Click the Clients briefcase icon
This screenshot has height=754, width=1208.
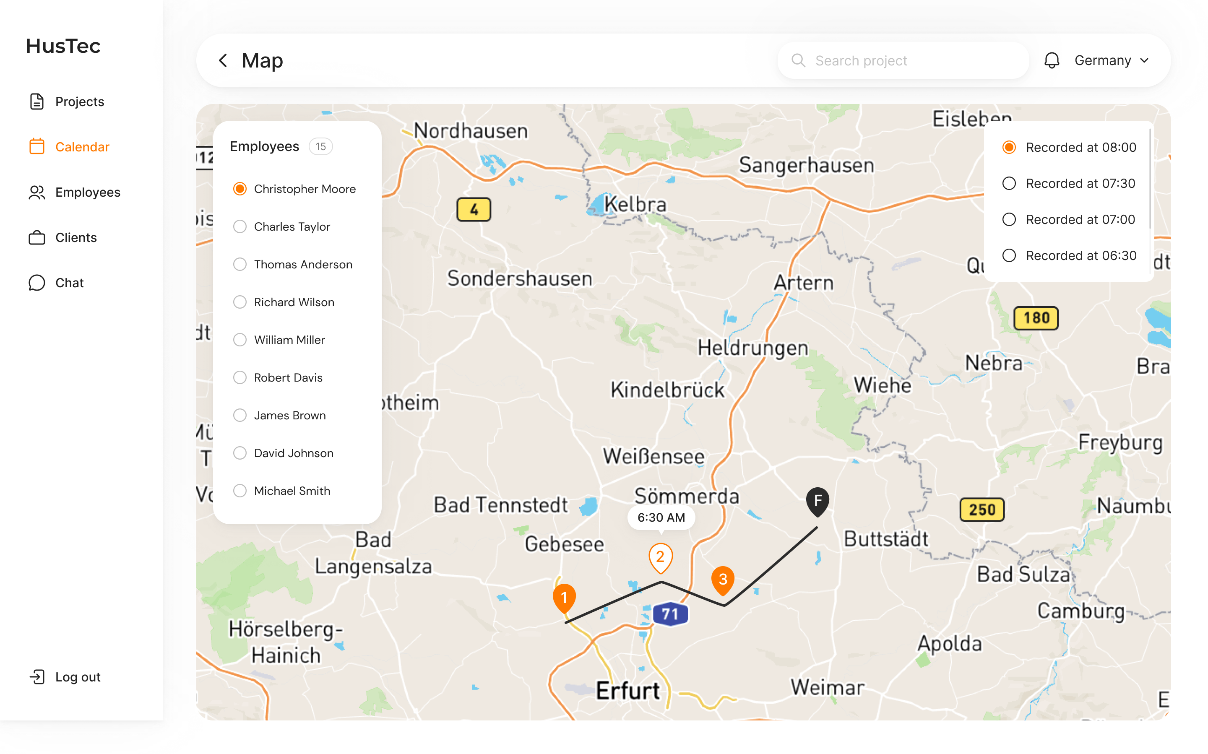coord(37,237)
